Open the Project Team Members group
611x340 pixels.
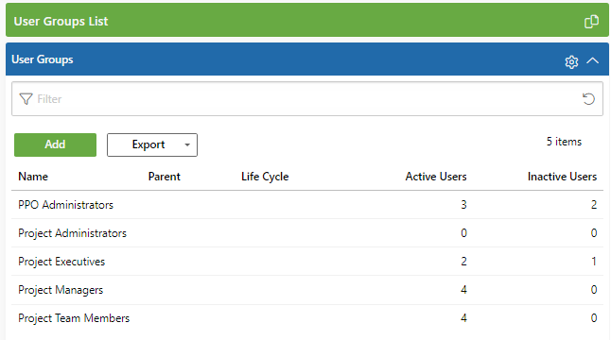pyautogui.click(x=74, y=318)
